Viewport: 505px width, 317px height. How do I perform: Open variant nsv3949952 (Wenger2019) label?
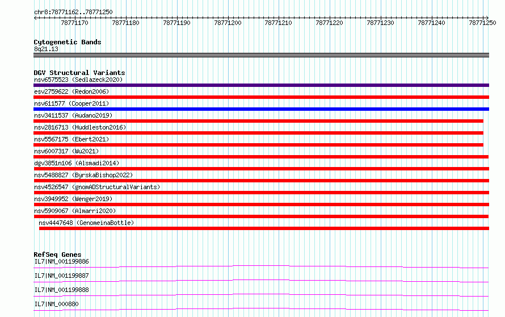click(x=73, y=199)
